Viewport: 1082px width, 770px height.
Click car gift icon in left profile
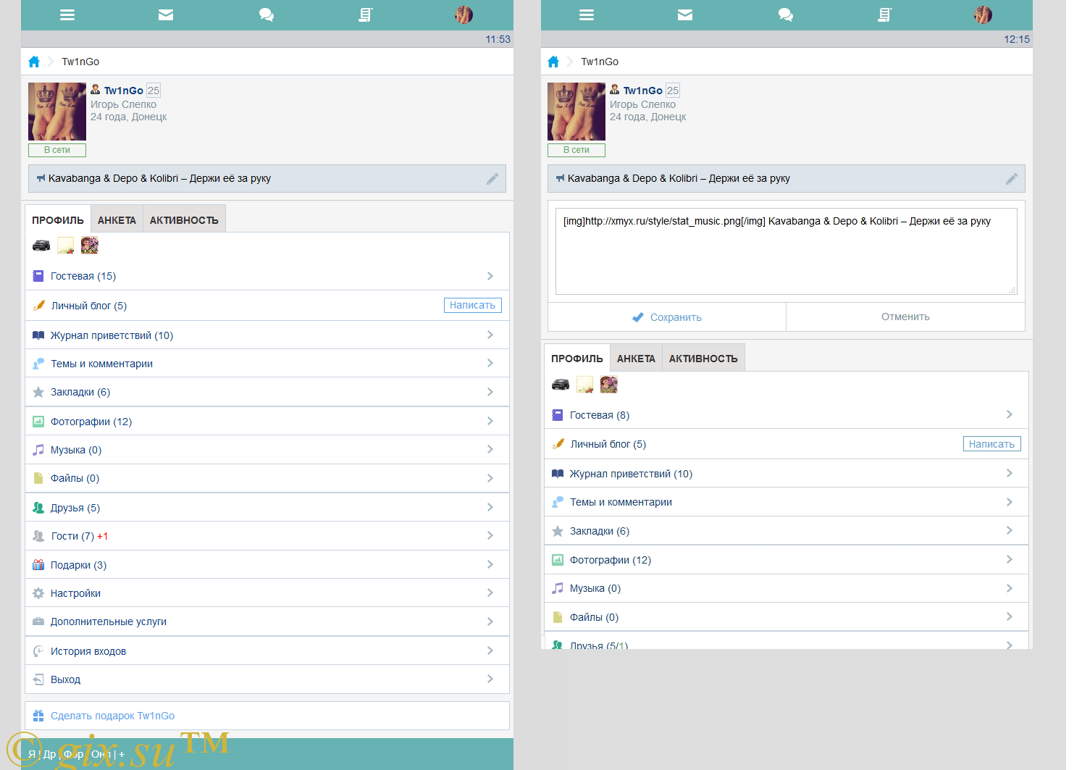(41, 246)
